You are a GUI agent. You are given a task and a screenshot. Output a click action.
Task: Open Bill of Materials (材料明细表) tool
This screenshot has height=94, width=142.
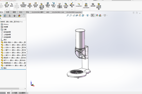coord(66,6)
